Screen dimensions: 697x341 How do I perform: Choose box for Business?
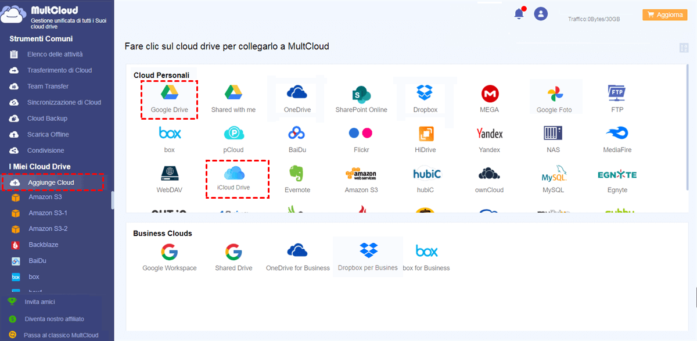[426, 251]
